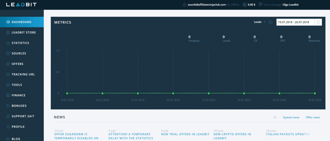Open Support 24/7 menu item
The width and height of the screenshot is (330, 141).
(22, 116)
